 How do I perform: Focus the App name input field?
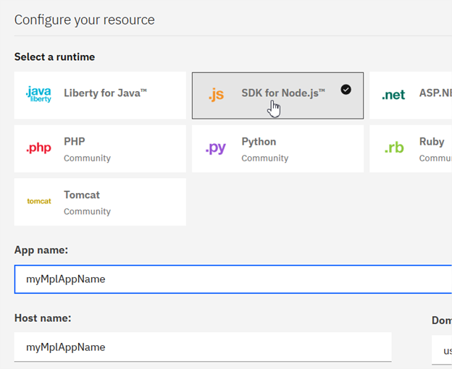click(x=233, y=279)
